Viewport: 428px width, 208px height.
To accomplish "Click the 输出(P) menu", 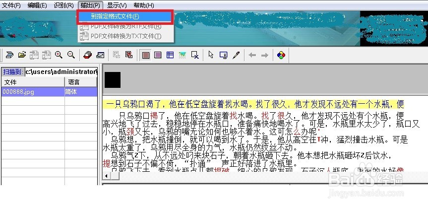I will coord(90,5).
